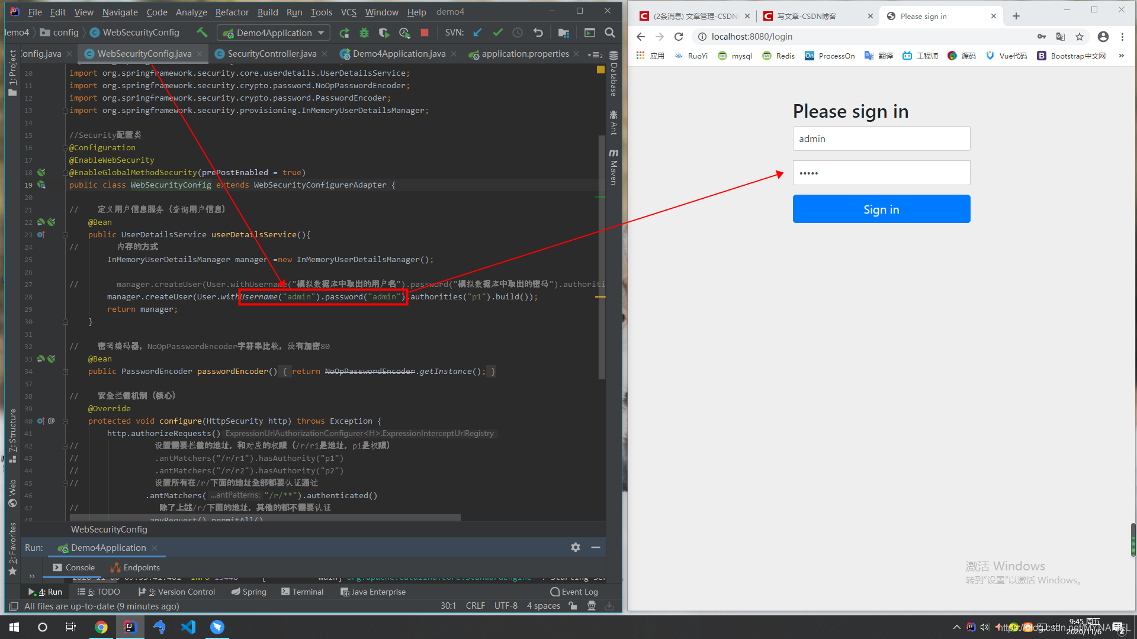The height and width of the screenshot is (639, 1137).
Task: Collapse the userDetailsService method fold marker
Action: [65, 235]
